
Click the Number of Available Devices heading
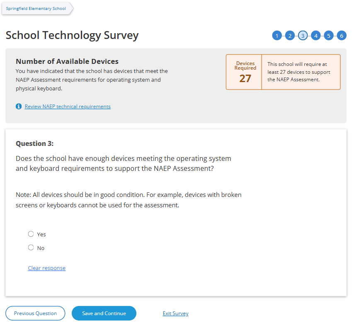[67, 61]
